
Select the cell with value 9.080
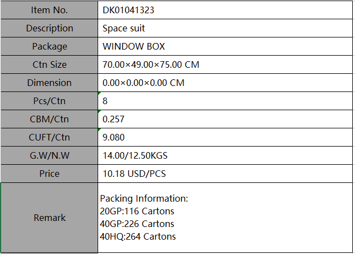225,137
